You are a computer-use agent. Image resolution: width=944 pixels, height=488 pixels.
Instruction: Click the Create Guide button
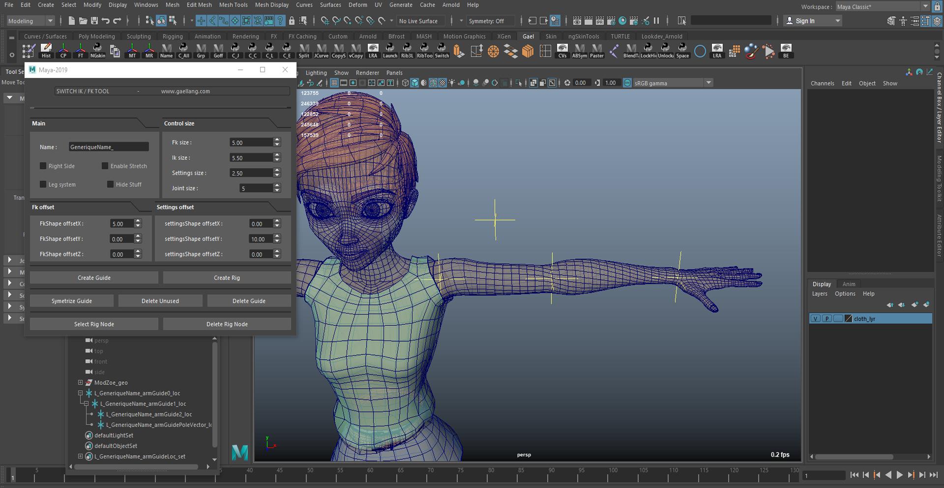94,278
